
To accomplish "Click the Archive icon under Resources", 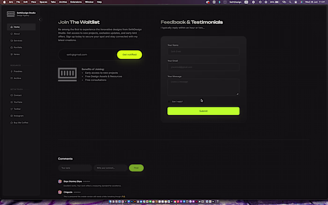I will point(12,78).
